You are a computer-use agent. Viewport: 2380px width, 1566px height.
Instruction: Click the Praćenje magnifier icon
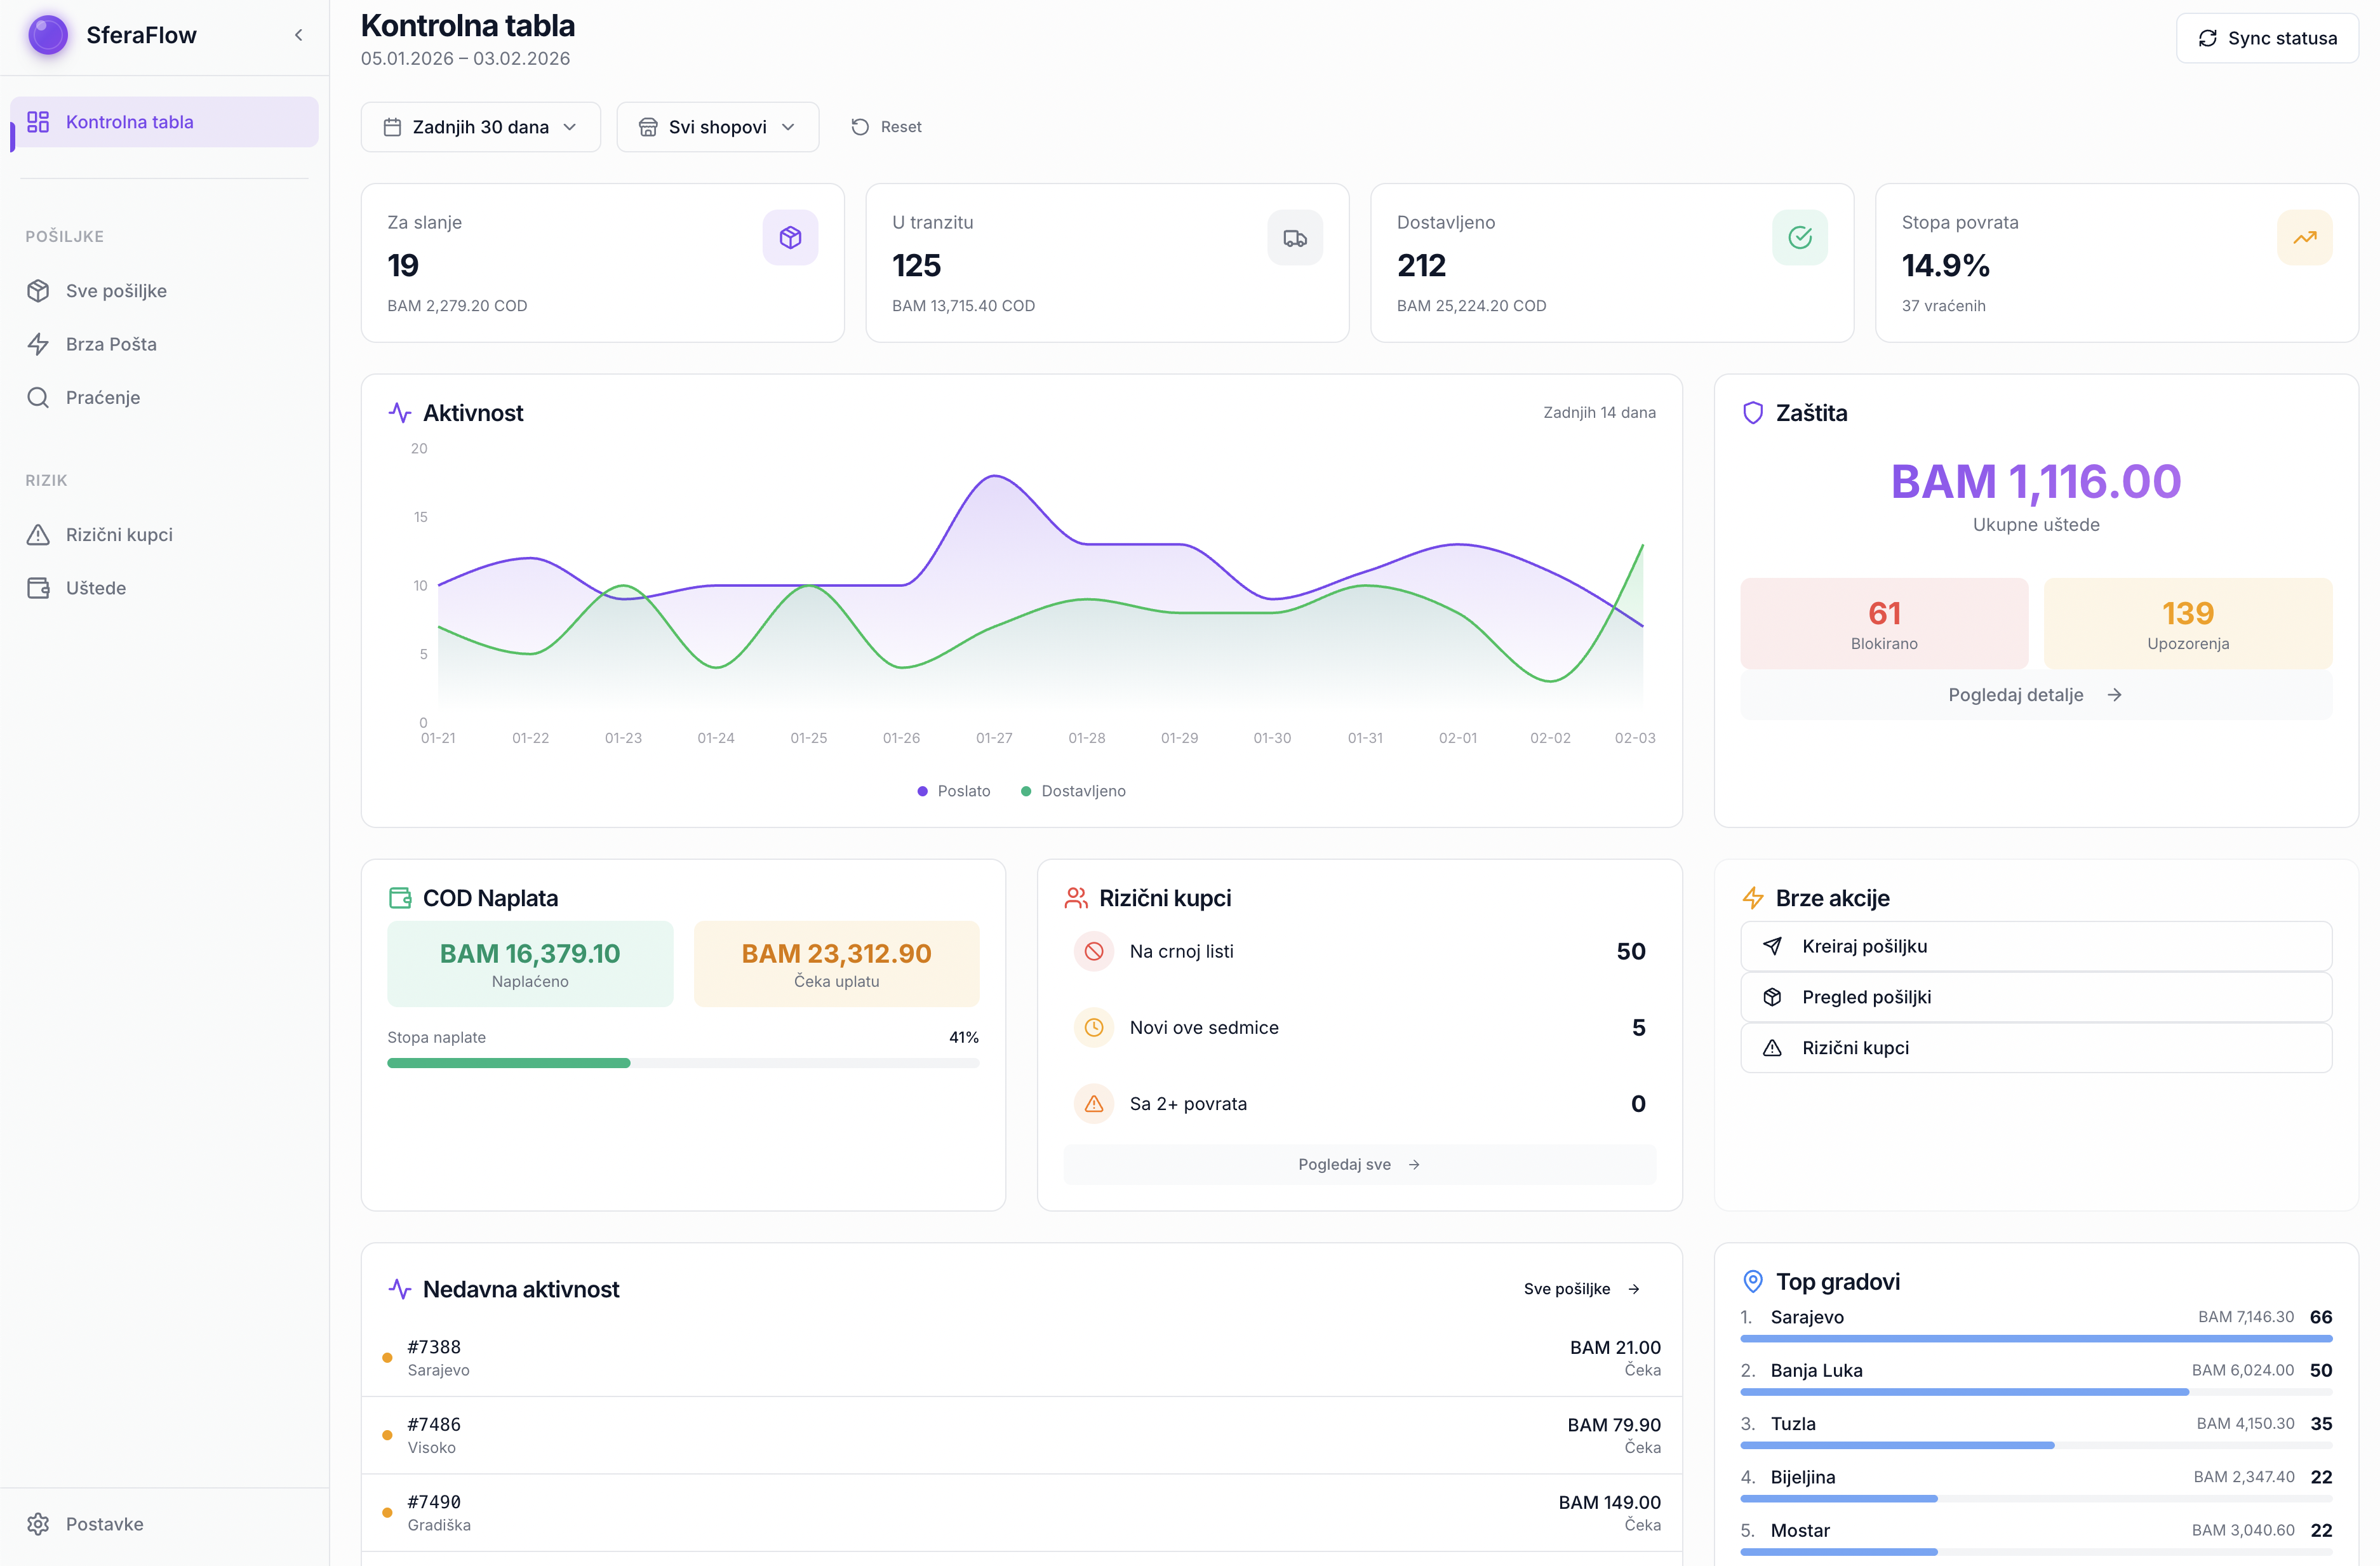pos(38,397)
